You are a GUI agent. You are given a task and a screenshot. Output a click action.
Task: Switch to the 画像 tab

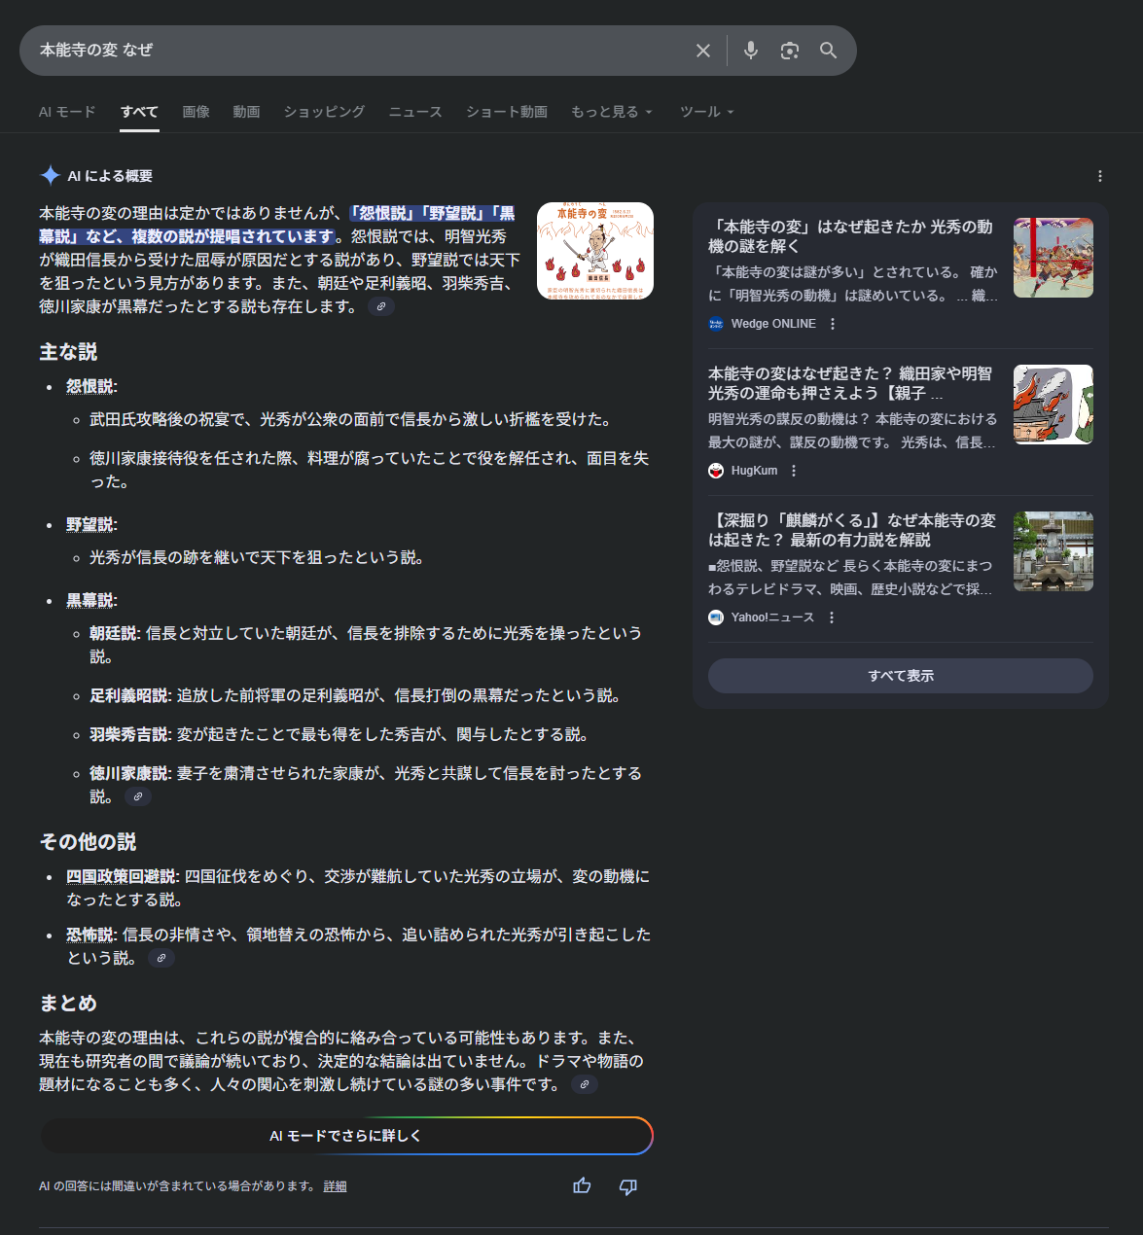196,112
